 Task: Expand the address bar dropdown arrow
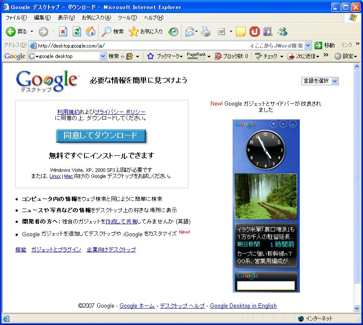pyautogui.click(x=308, y=45)
